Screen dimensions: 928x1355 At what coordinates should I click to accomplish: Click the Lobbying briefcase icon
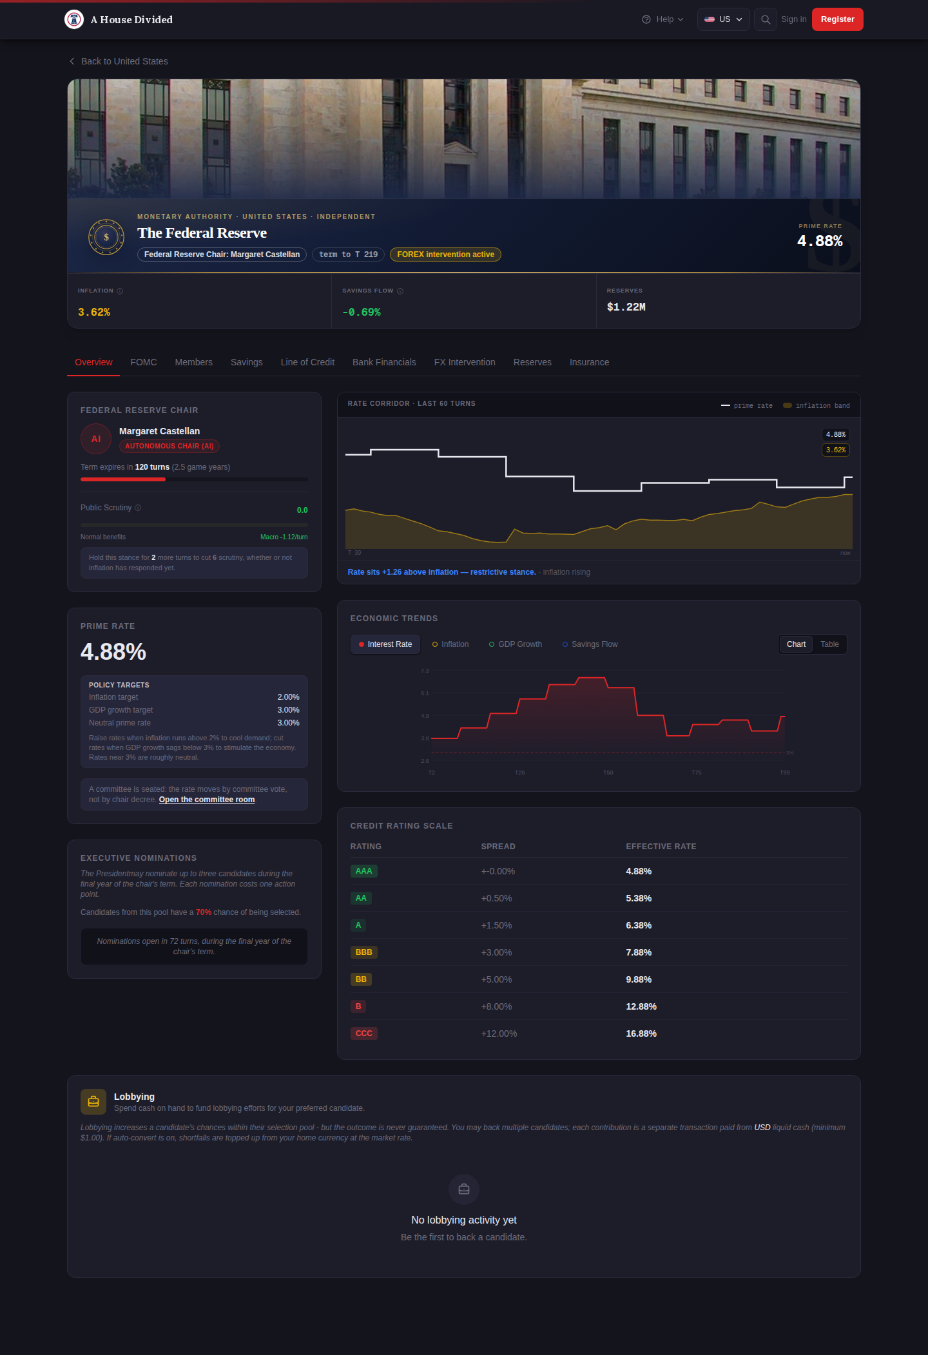pyautogui.click(x=93, y=1102)
